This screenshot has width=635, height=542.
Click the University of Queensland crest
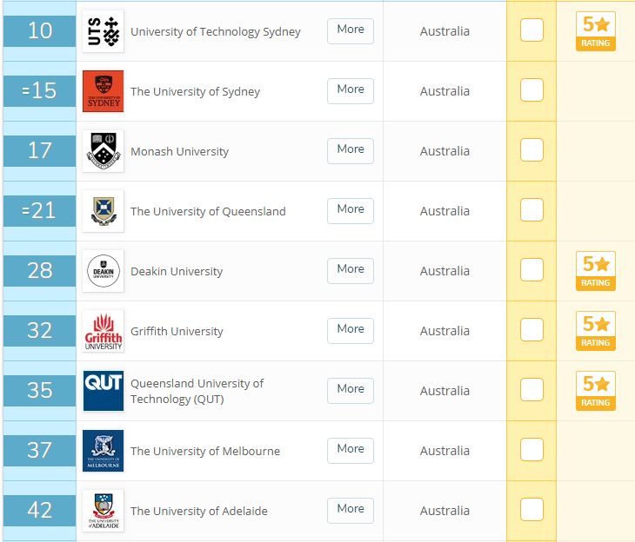(103, 211)
